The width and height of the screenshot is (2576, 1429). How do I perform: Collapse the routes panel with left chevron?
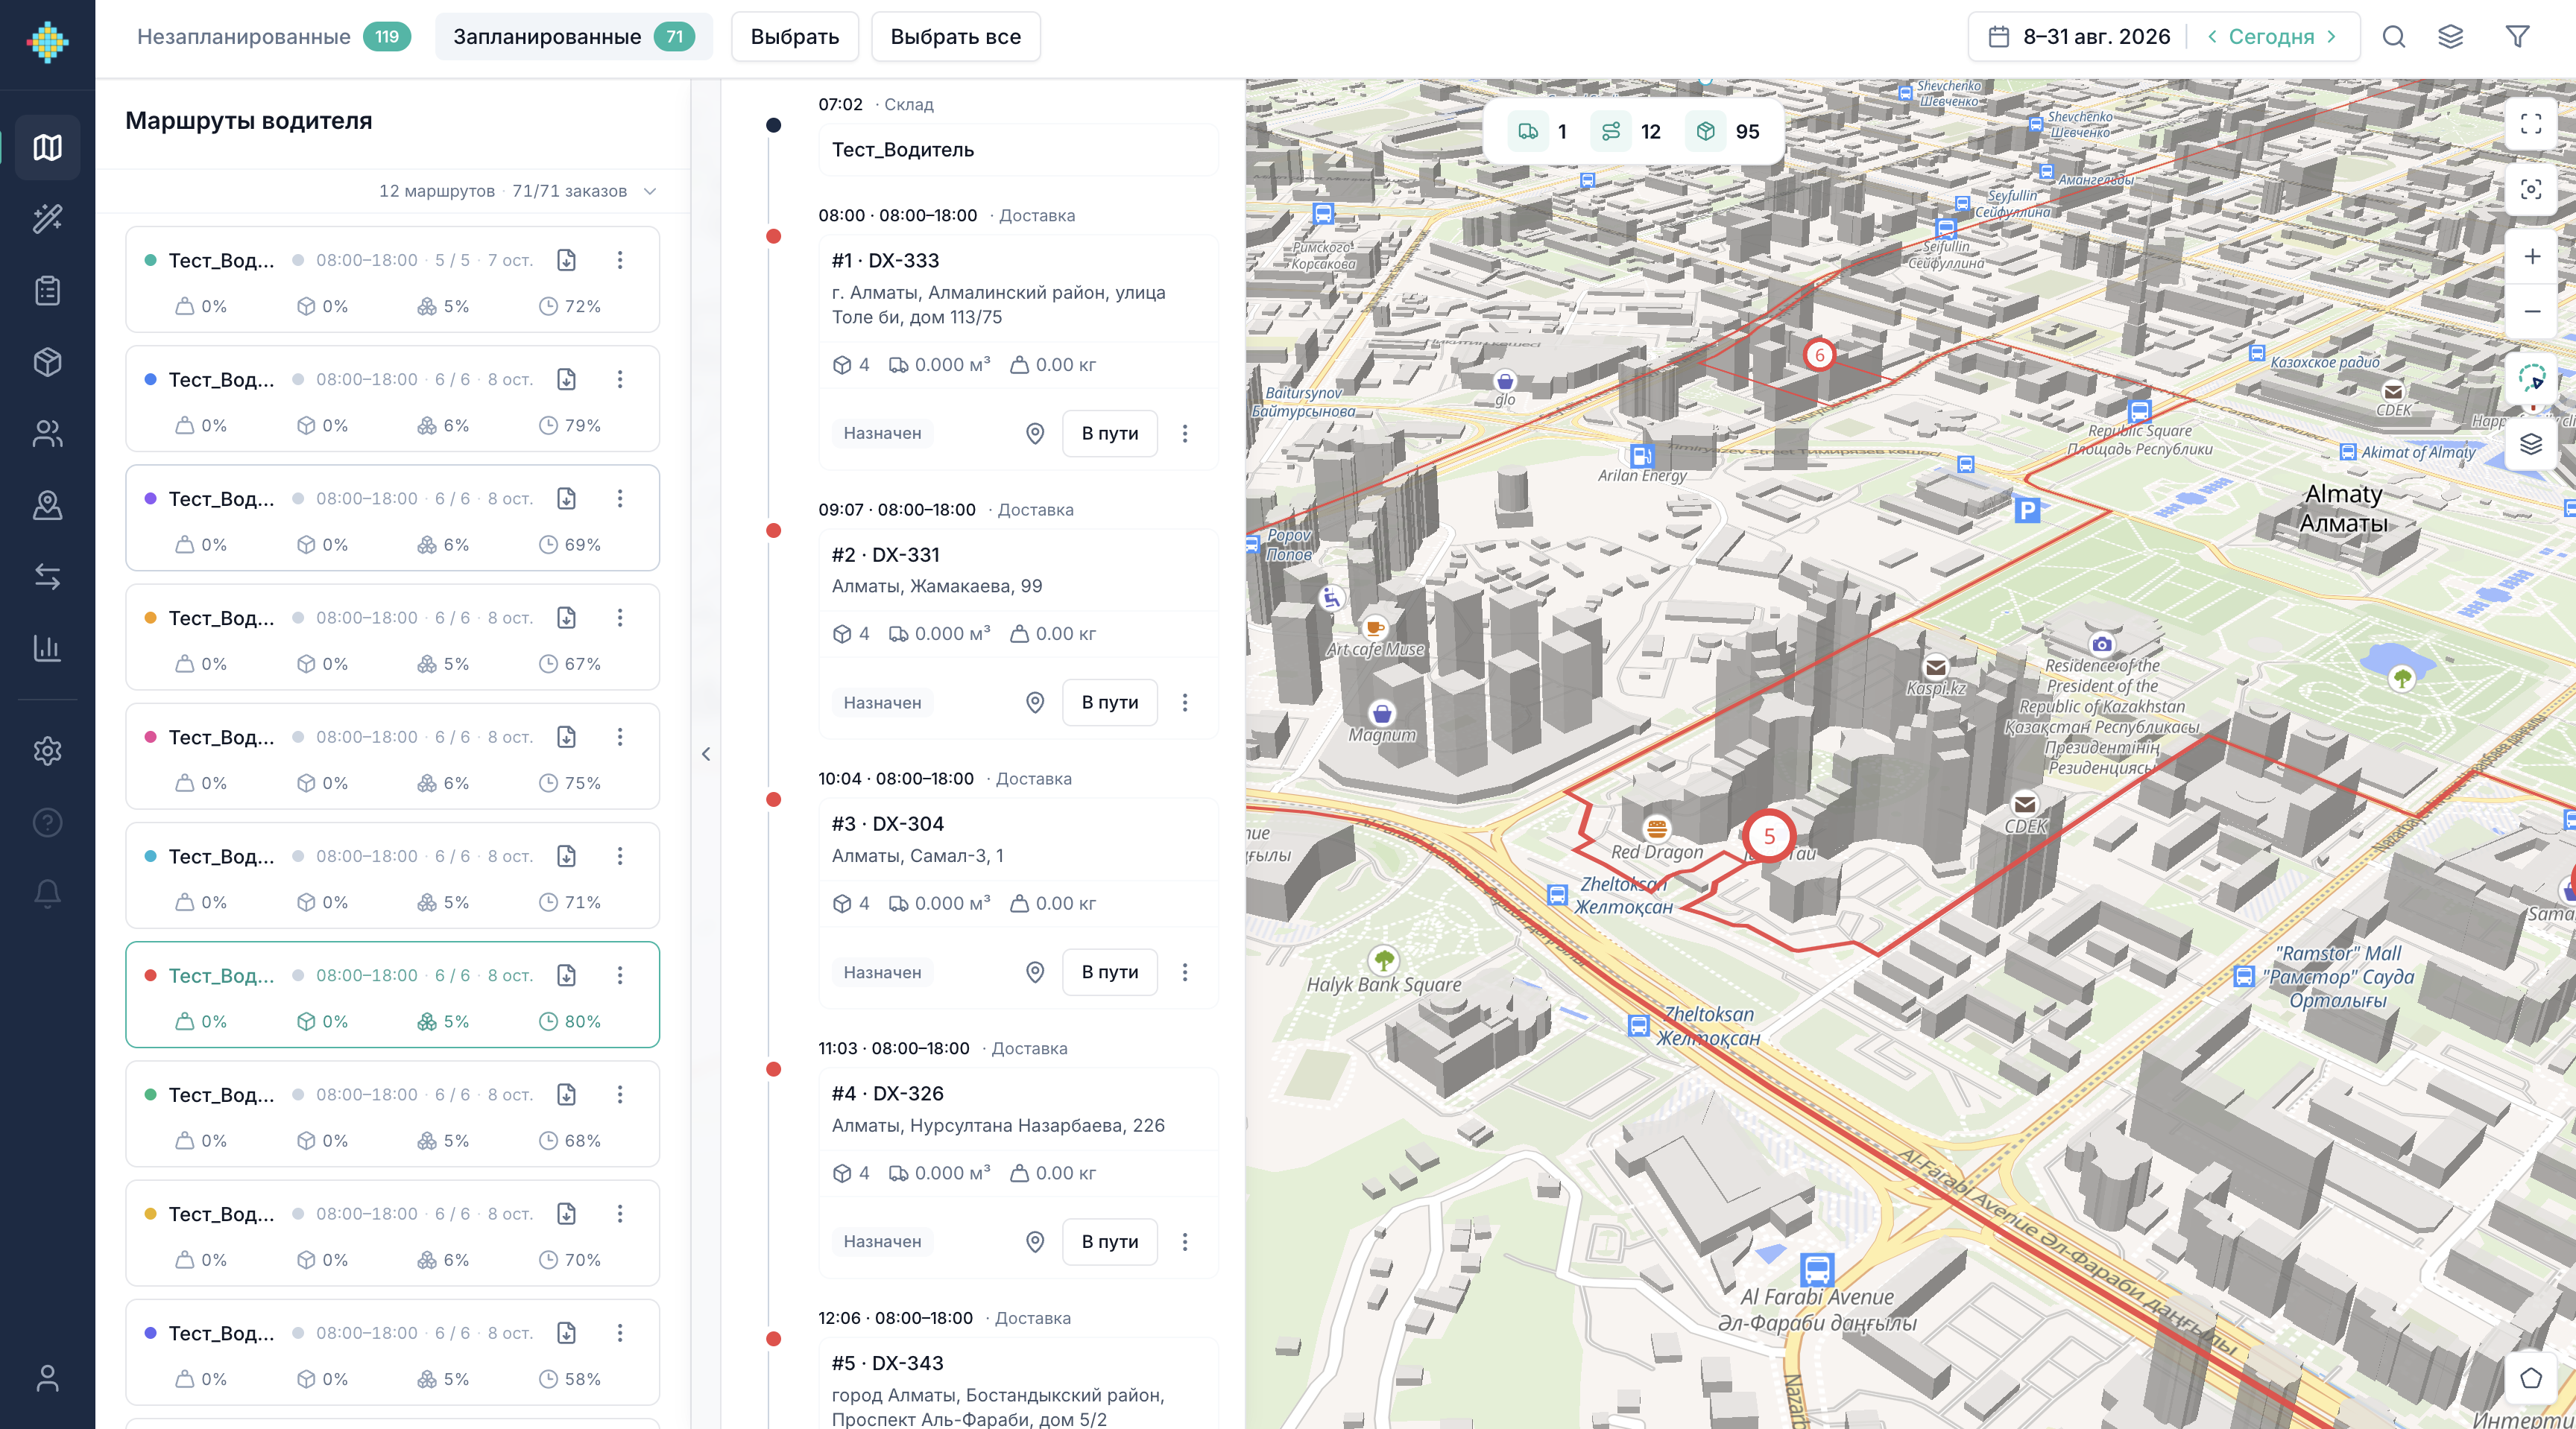coord(706,753)
